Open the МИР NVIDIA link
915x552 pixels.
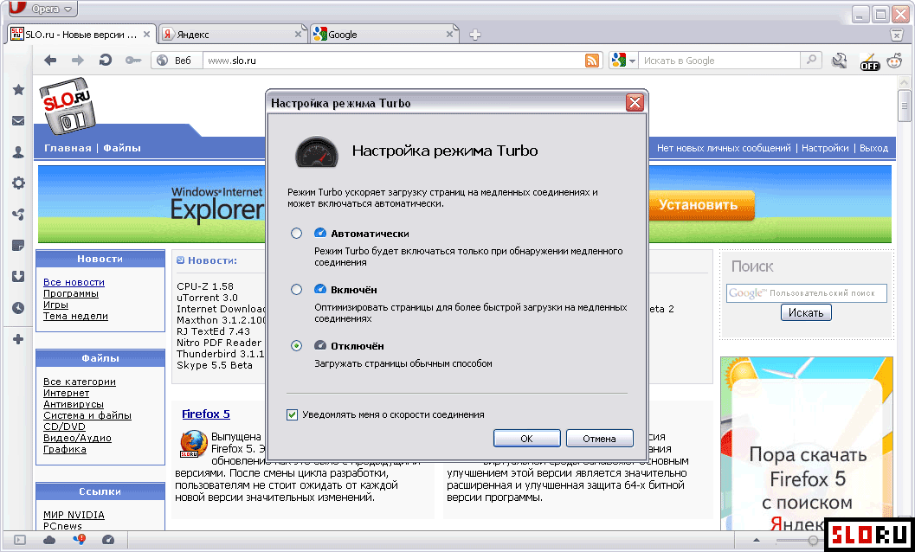pyautogui.click(x=74, y=515)
